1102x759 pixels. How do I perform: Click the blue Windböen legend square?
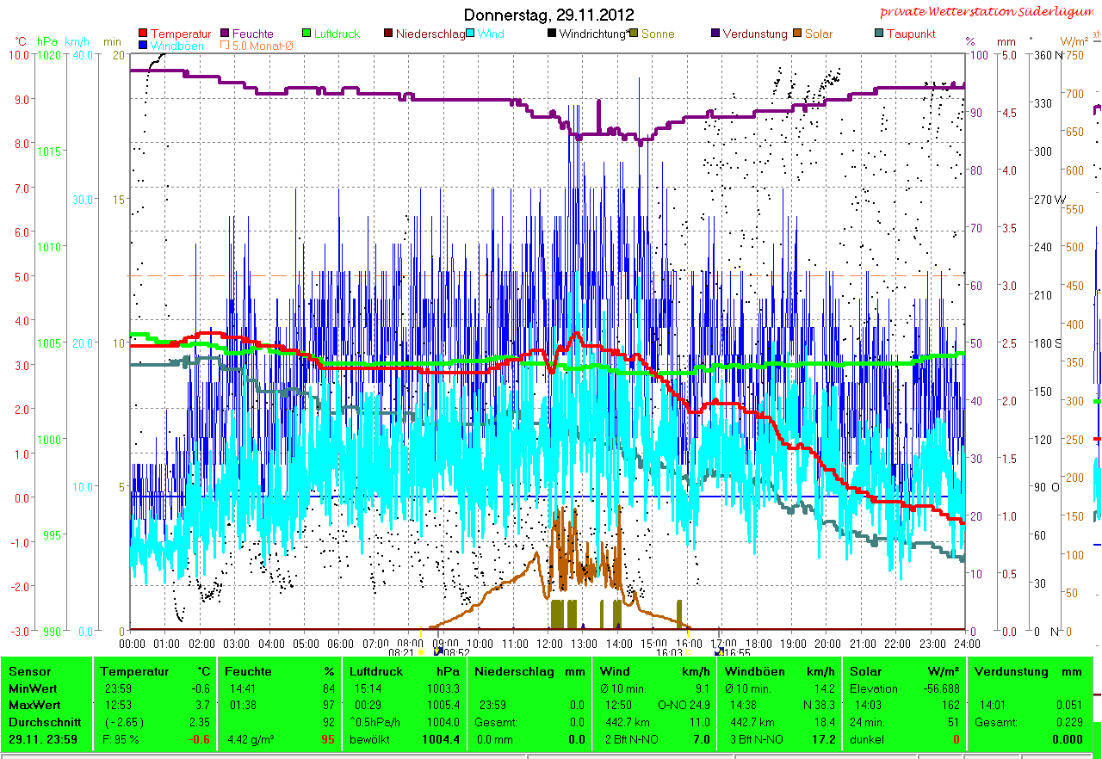click(143, 46)
